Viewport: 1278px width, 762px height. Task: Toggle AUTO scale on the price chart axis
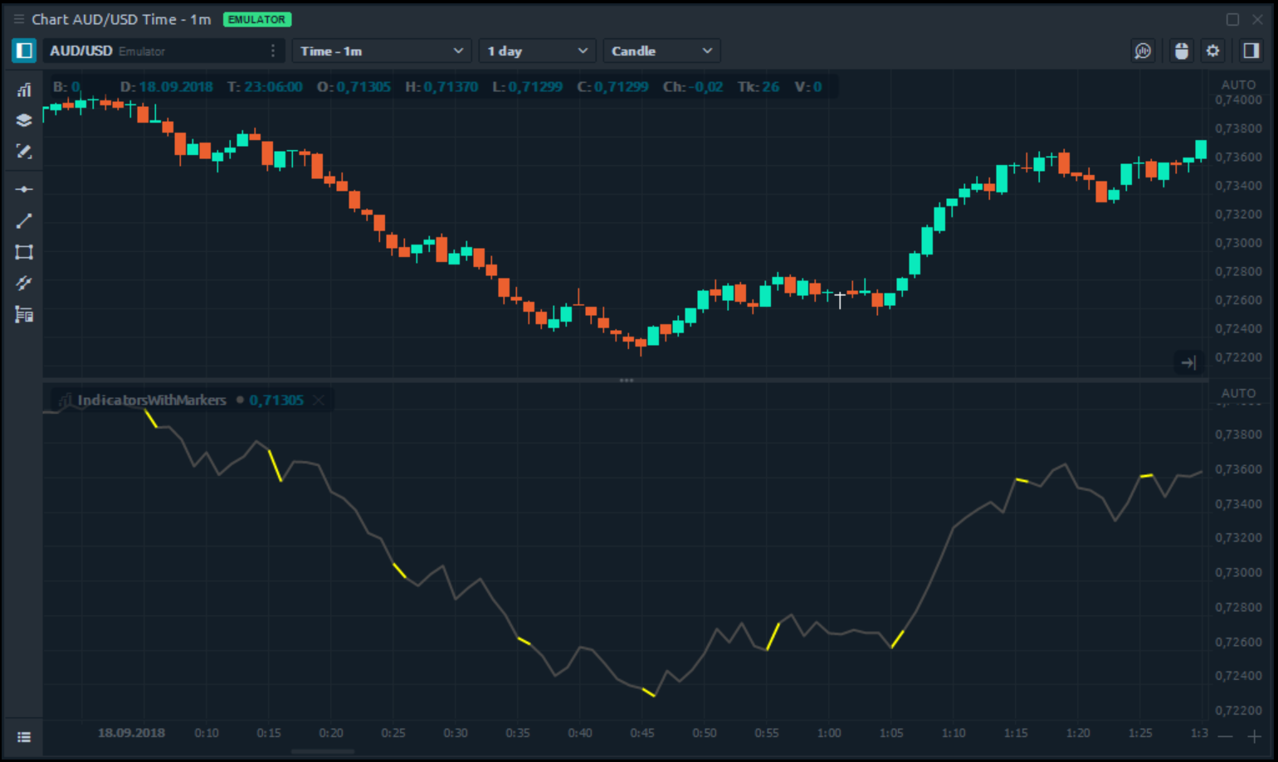coord(1238,85)
